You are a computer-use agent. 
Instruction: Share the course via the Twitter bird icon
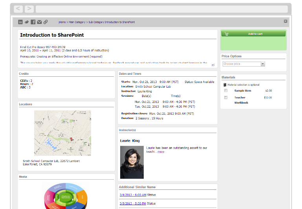(x=27, y=22)
